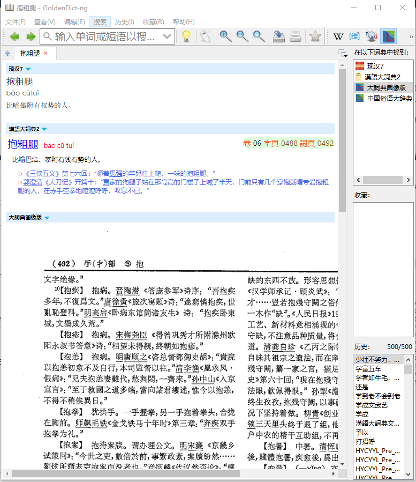Image resolution: width=416 pixels, height=482 pixels.
Task: Click the search magnifier in the input box
Action: tap(47, 36)
